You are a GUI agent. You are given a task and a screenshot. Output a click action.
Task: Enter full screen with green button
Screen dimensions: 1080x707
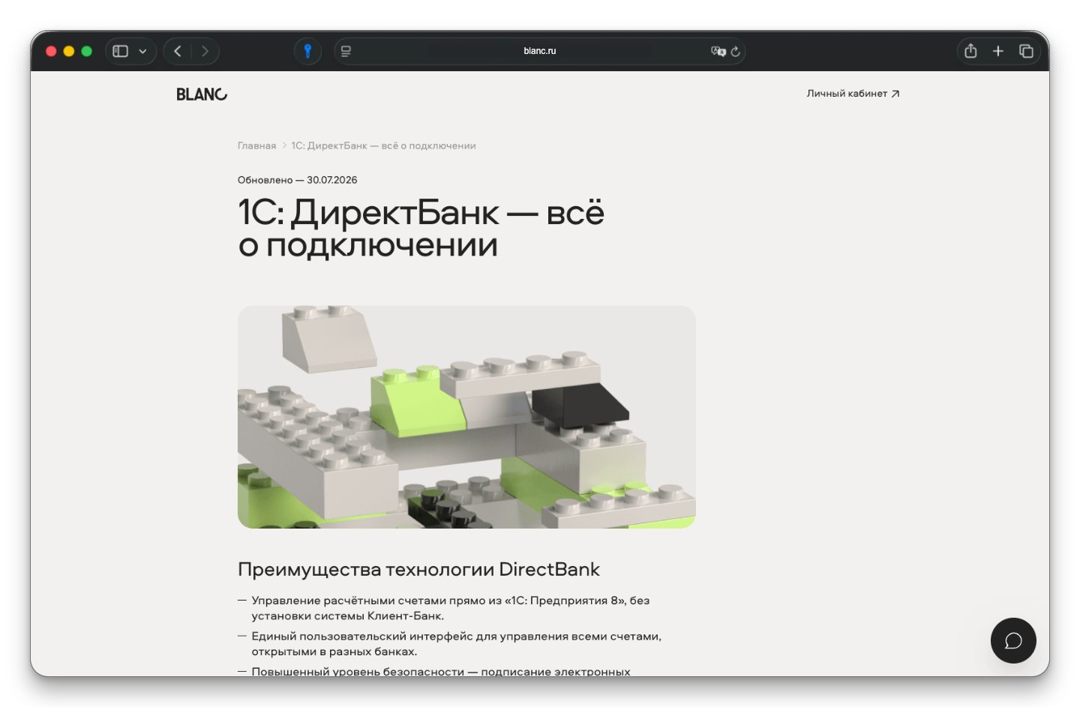coord(87,51)
